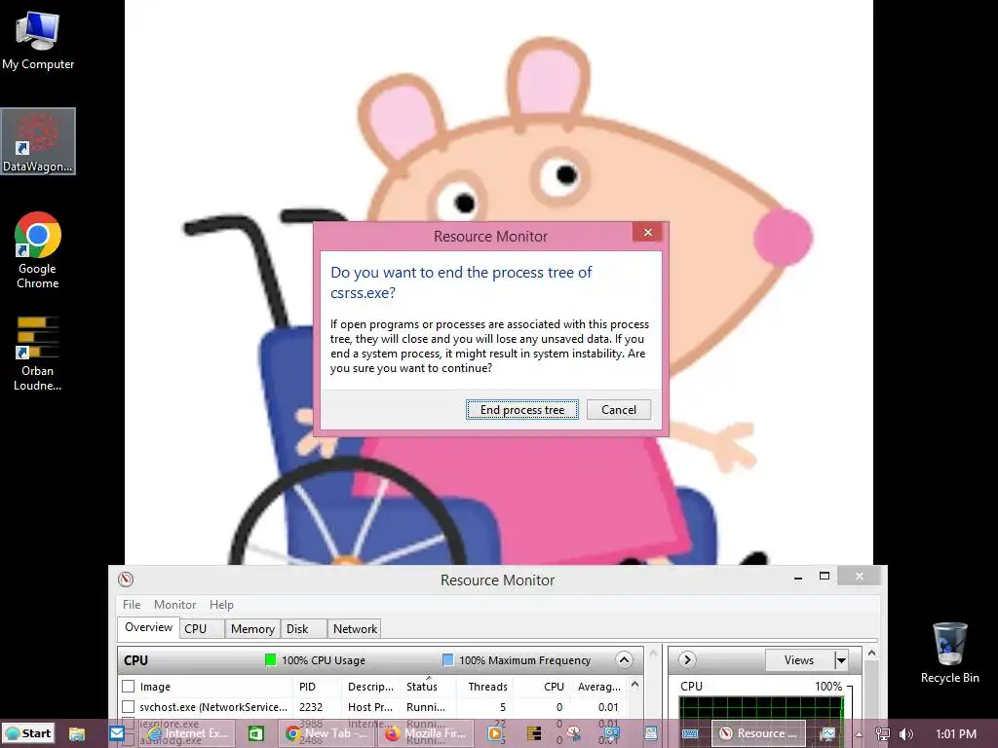998x748 pixels.
Task: Sort by the Average CPU column header
Action: 597,687
